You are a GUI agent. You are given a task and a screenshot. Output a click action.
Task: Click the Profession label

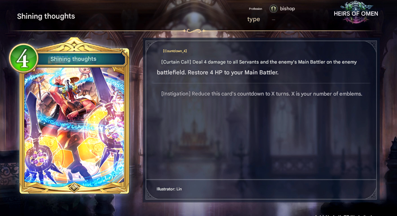pos(256,9)
